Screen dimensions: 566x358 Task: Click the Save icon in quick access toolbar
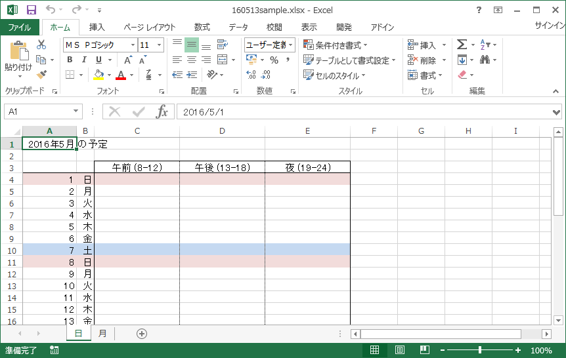coord(31,10)
